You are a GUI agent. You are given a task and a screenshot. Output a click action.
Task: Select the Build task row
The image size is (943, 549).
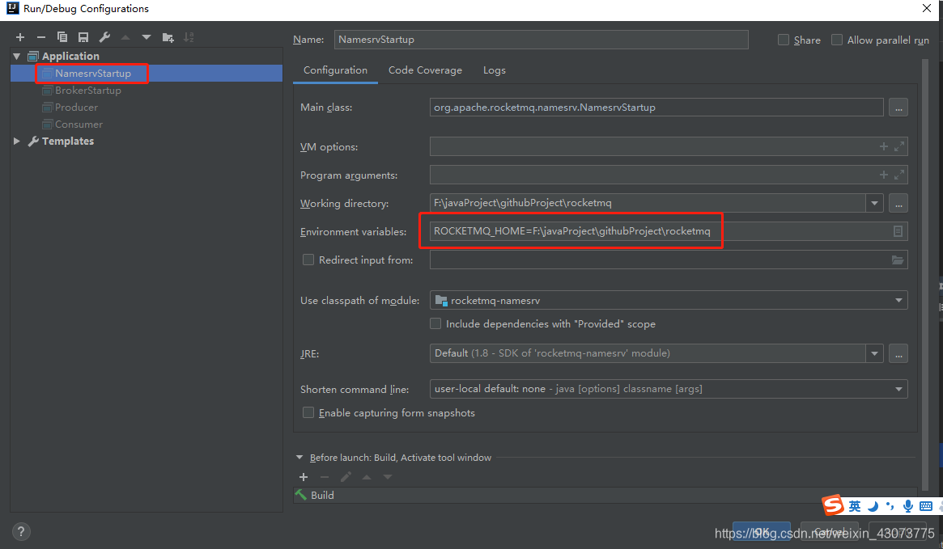pyautogui.click(x=605, y=496)
